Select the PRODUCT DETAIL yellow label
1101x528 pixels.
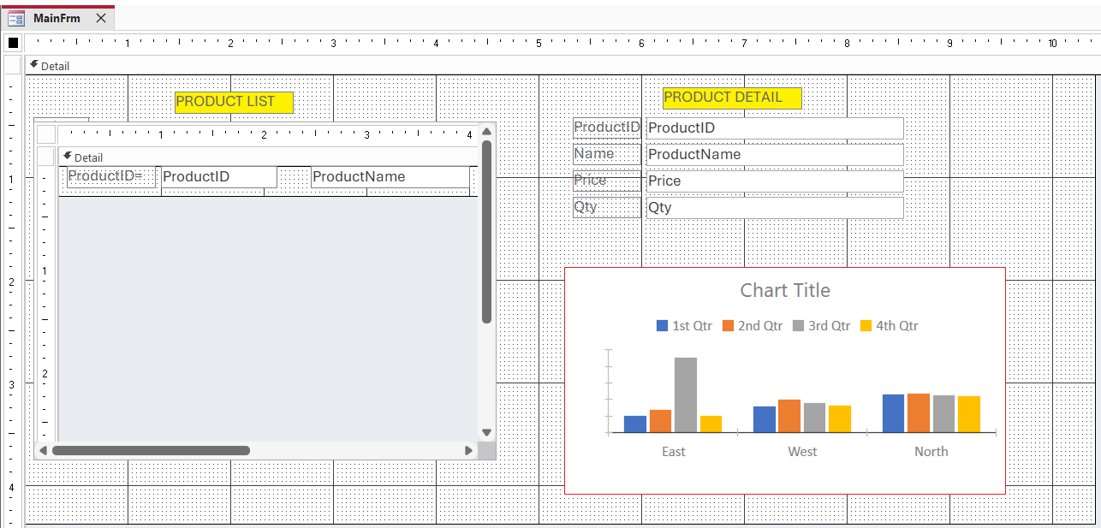pyautogui.click(x=732, y=98)
